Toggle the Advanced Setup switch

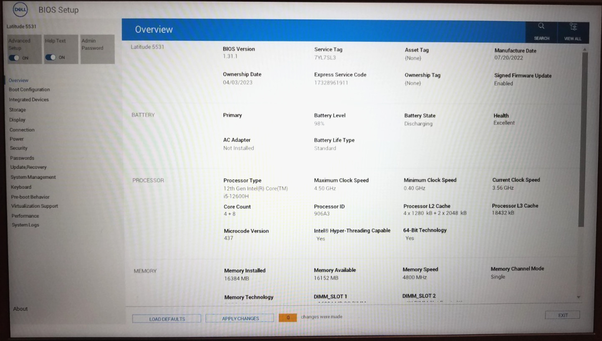14,58
